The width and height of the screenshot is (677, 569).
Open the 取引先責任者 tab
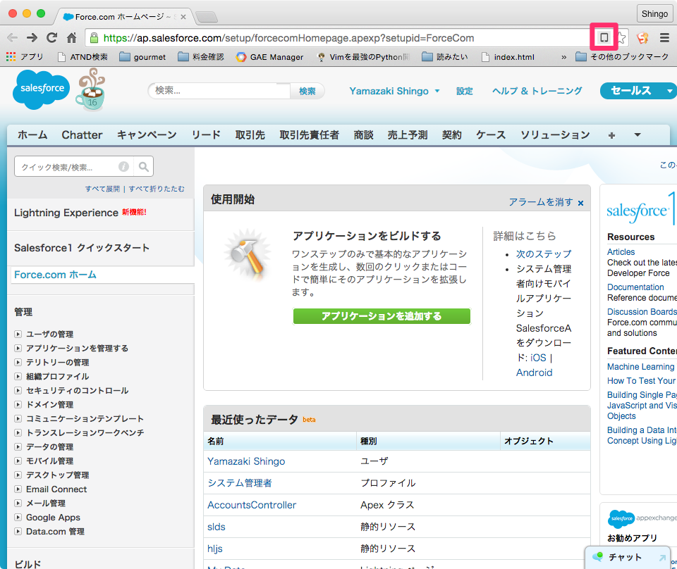309,135
